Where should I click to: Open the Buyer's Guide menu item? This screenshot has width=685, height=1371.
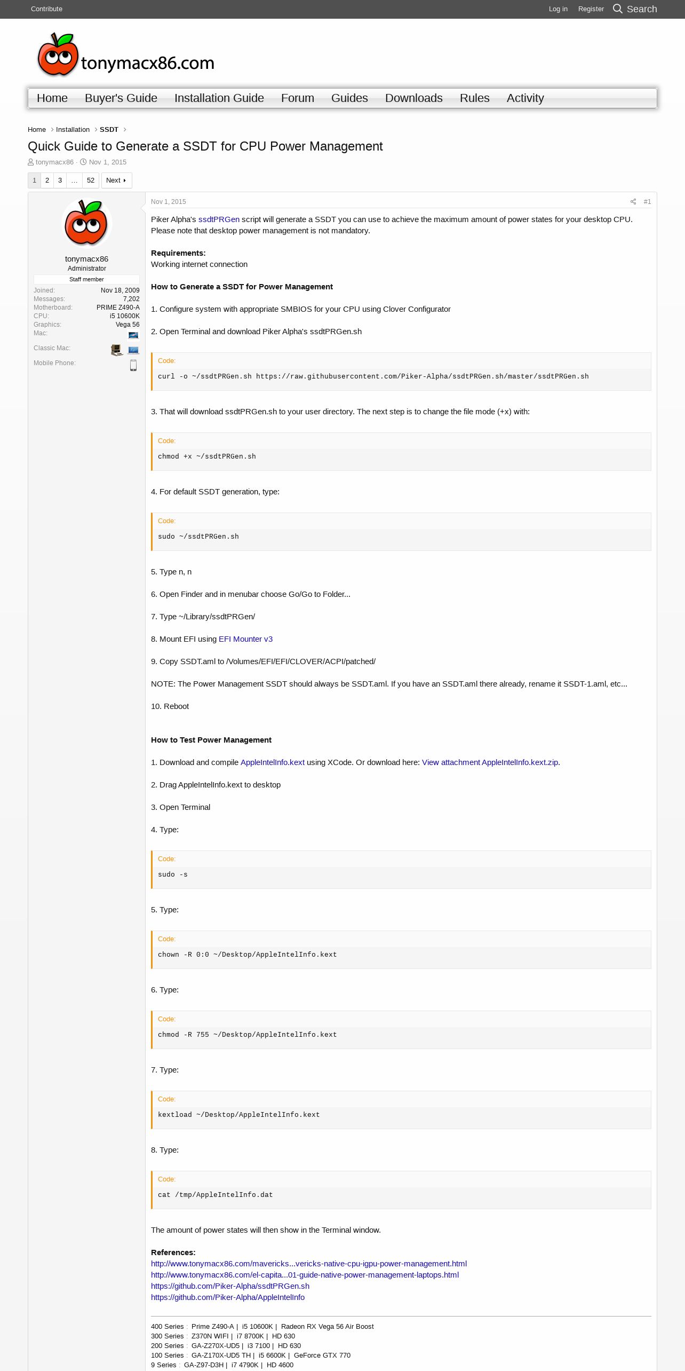pos(121,98)
